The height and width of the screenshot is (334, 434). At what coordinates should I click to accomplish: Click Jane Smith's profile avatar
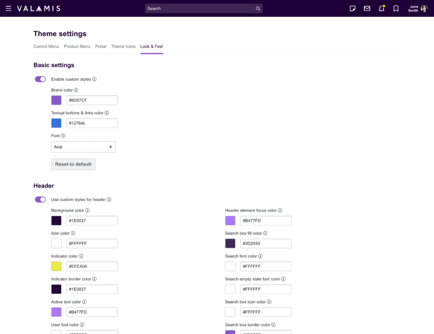tap(424, 8)
